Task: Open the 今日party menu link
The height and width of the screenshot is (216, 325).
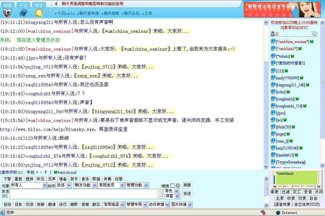Action: pos(66,13)
